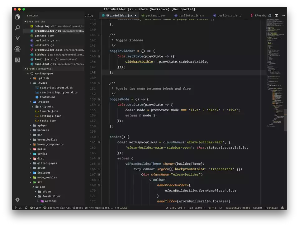Open the Debug view in activity bar
Image resolution: width=299 pixels, height=227 pixels.
[17, 50]
